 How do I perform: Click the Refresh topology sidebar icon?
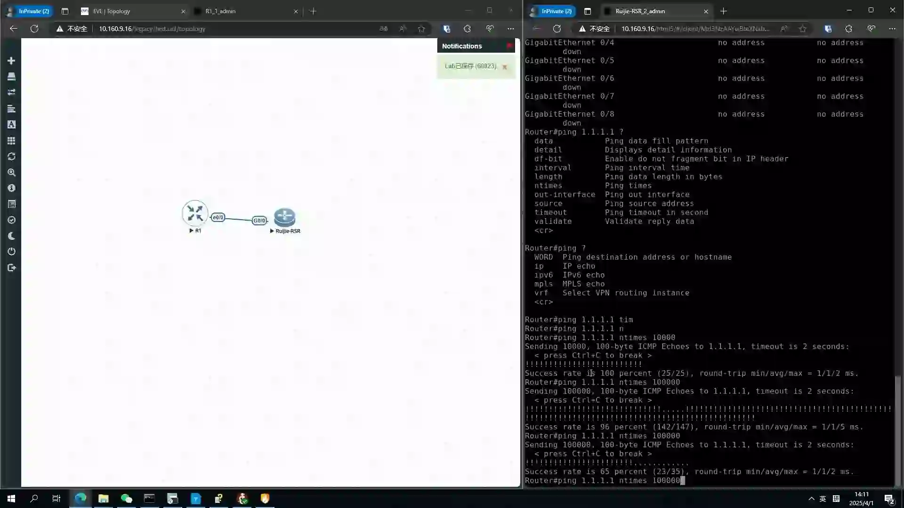[x=11, y=157]
